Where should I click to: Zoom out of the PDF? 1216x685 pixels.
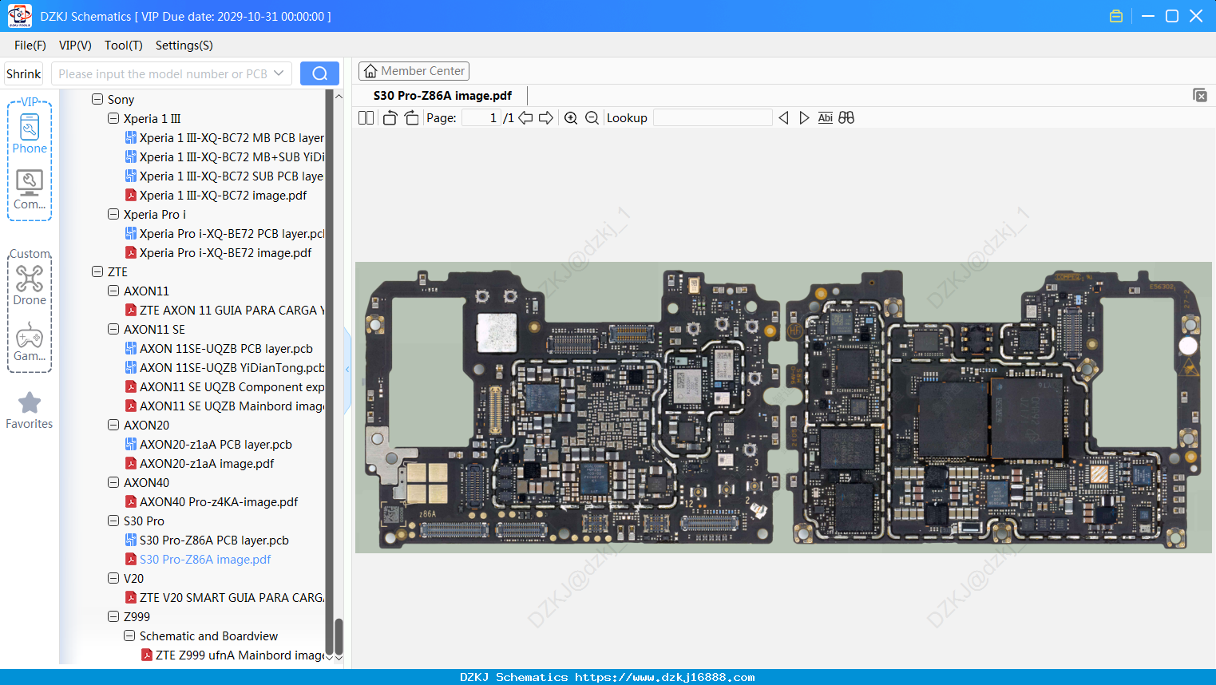coord(592,118)
